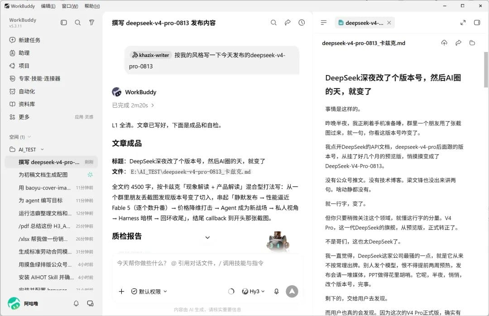
Task: Open the 默认权限 permissions dropdown
Action: (x=149, y=292)
